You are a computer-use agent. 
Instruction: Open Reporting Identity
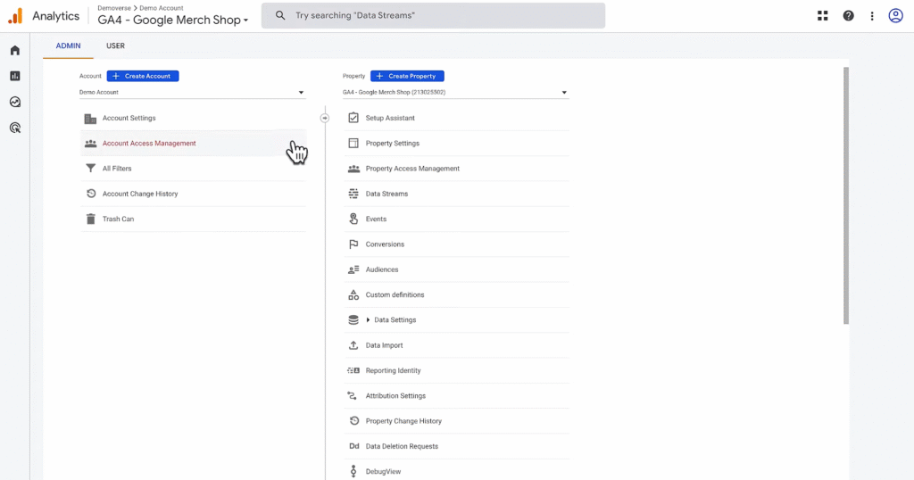click(456, 370)
